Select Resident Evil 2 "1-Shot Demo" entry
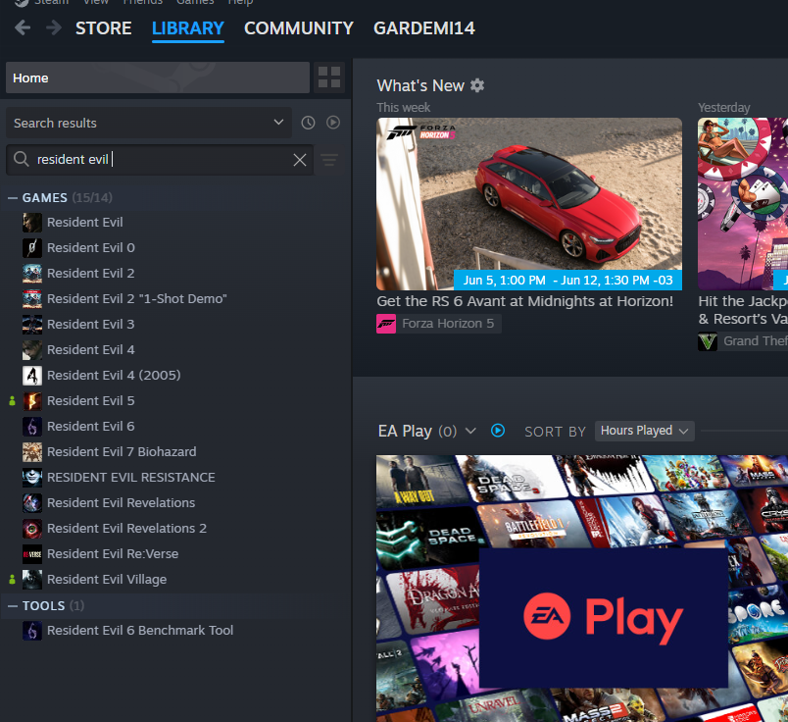This screenshot has height=722, width=788. pyautogui.click(x=136, y=299)
